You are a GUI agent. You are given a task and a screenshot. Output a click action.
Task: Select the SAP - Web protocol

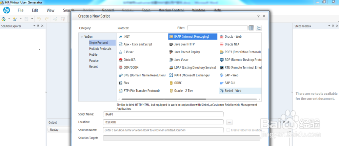(x=229, y=75)
